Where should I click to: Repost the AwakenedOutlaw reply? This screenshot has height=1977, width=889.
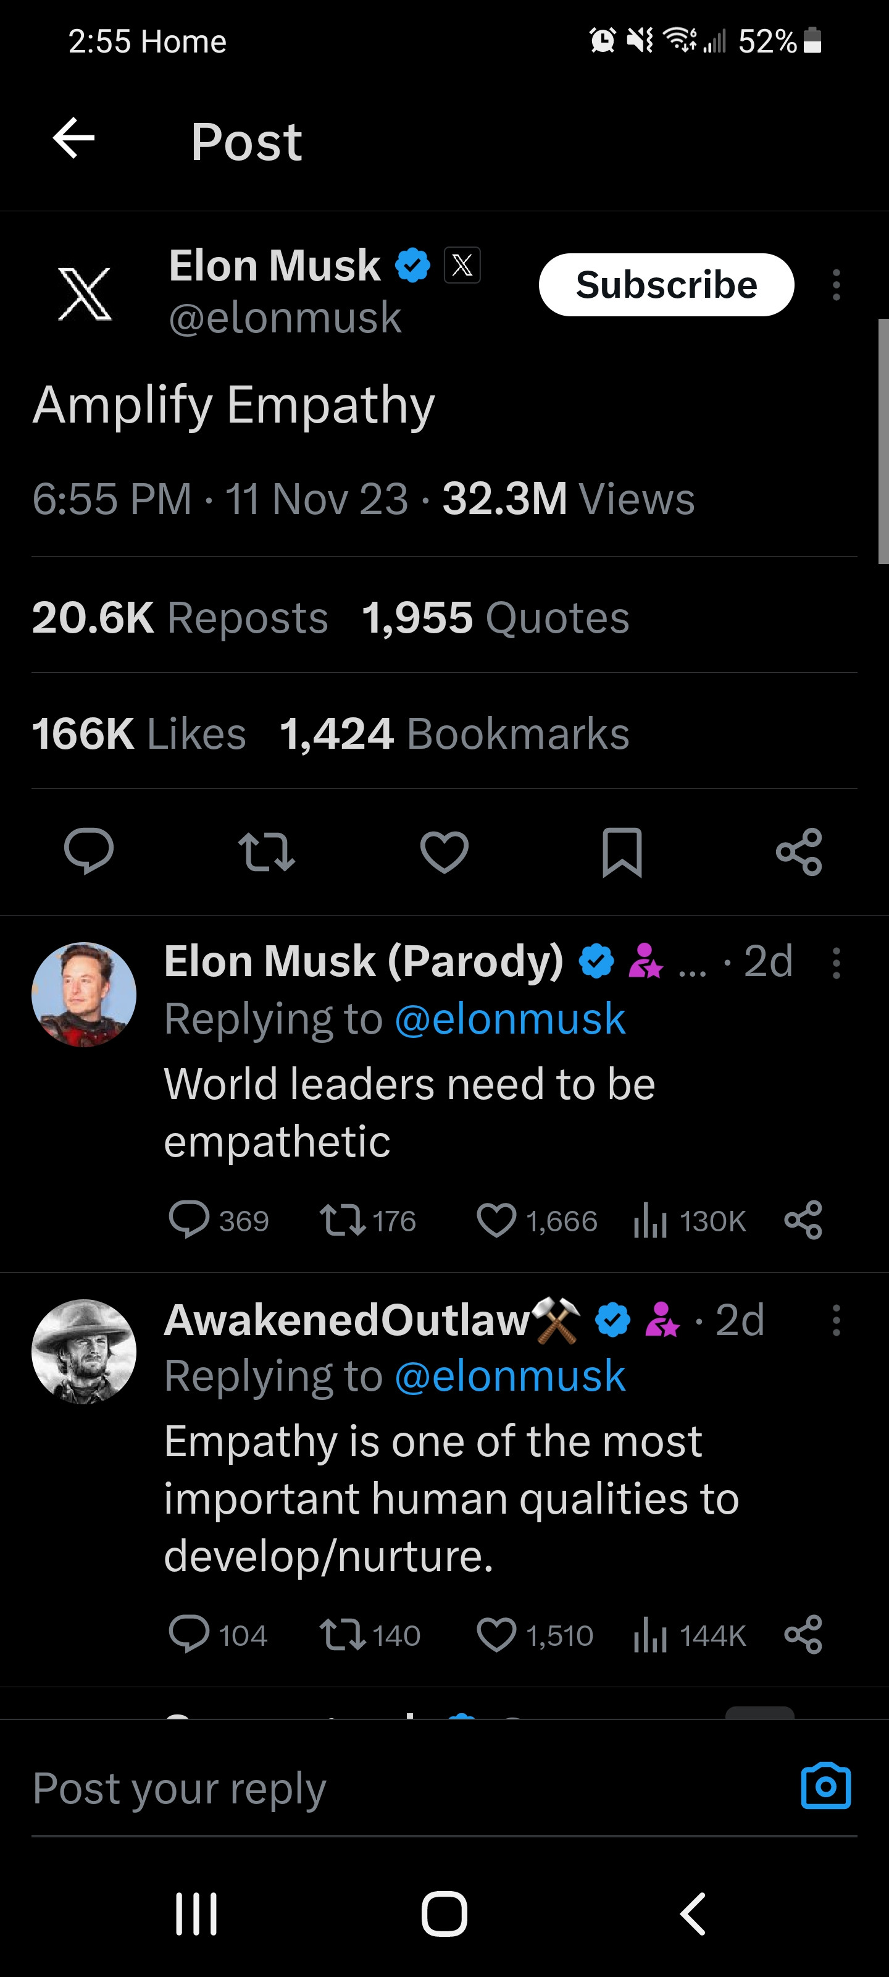pyautogui.click(x=343, y=1635)
